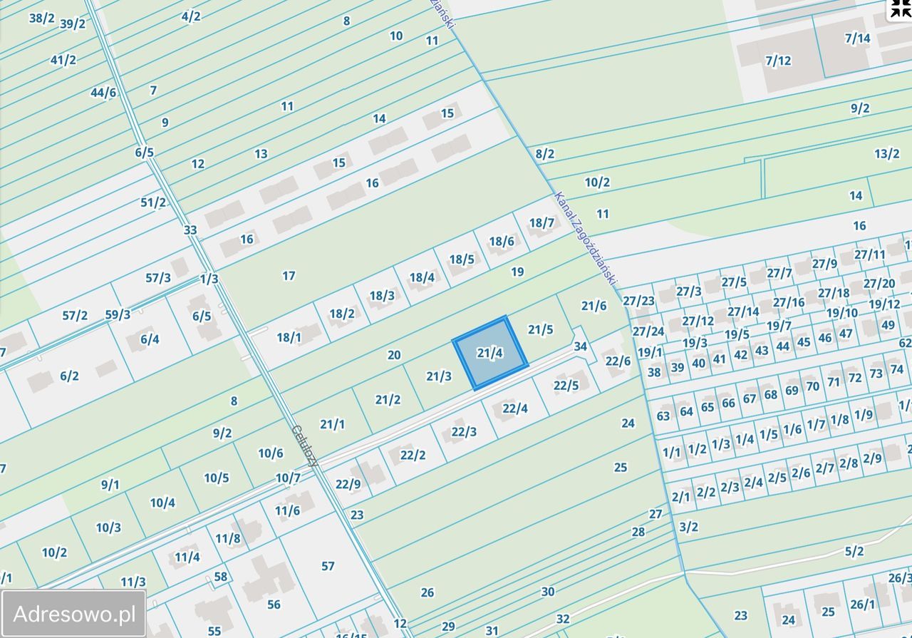Select the parcel numbered 55
The width and height of the screenshot is (912, 638).
214,631
